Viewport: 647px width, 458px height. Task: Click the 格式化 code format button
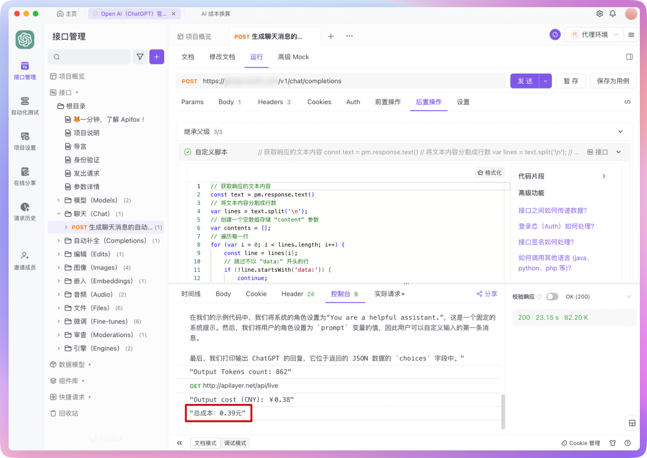pyautogui.click(x=489, y=172)
